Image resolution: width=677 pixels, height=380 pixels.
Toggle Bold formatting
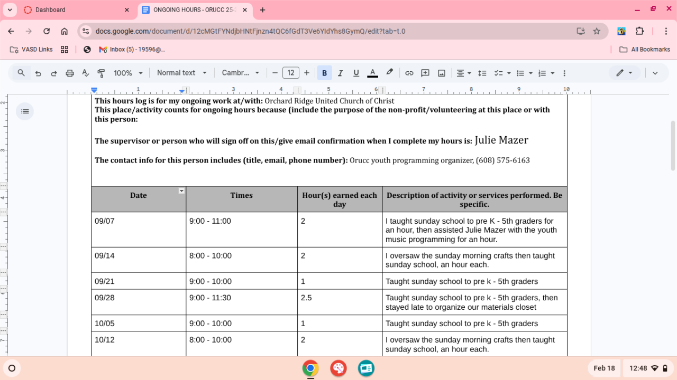[324, 73]
